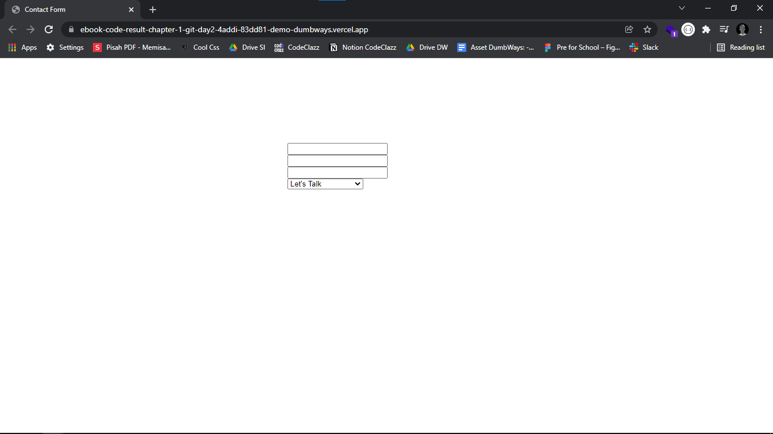Image resolution: width=773 pixels, height=434 pixels.
Task: Open the Pisah PDF bookmark
Action: (132, 47)
